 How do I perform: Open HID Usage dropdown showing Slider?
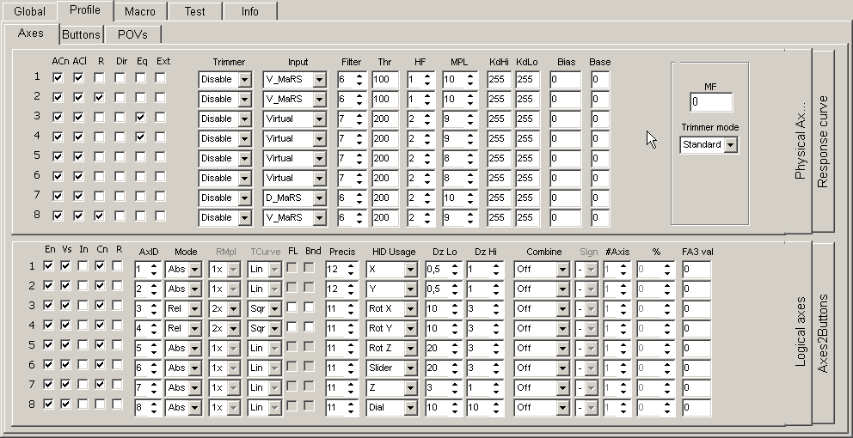coord(411,368)
